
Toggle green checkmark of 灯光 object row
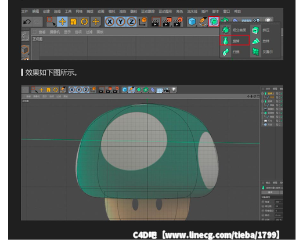281,121
